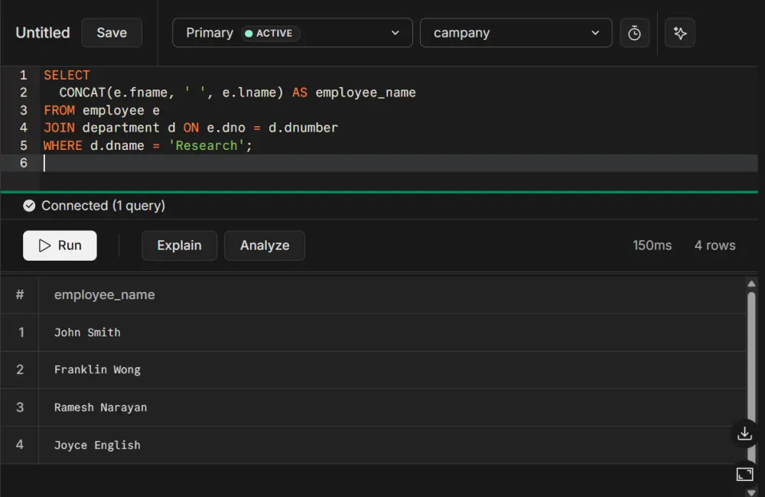Download the query results
Image resolution: width=765 pixels, height=497 pixels.
click(x=744, y=433)
